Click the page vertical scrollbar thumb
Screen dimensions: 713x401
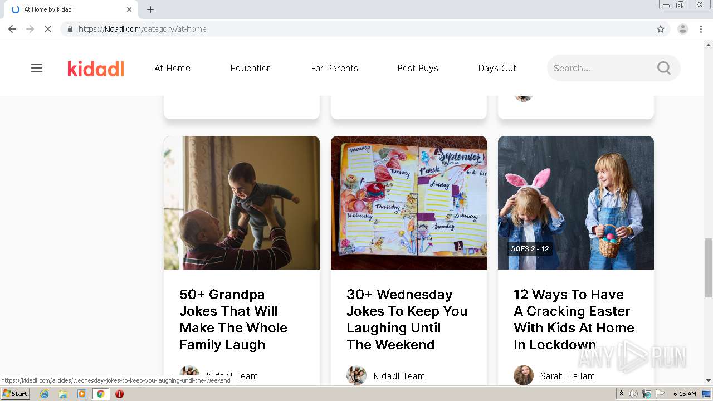(709, 267)
